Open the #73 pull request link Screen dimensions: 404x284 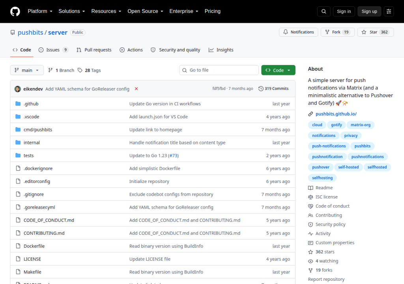(174, 155)
